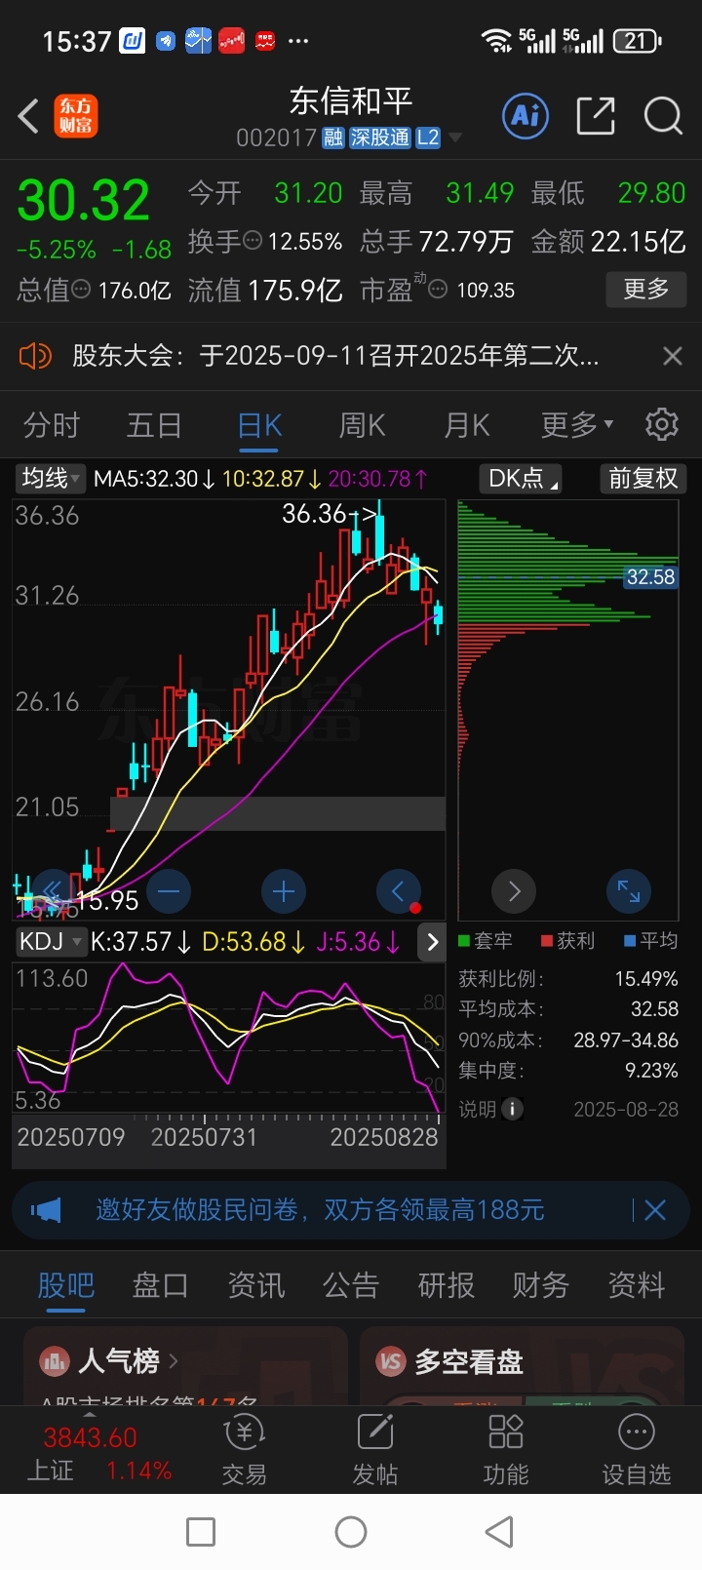Open the 发帖 post icon
702x1570 pixels.
(x=375, y=1450)
